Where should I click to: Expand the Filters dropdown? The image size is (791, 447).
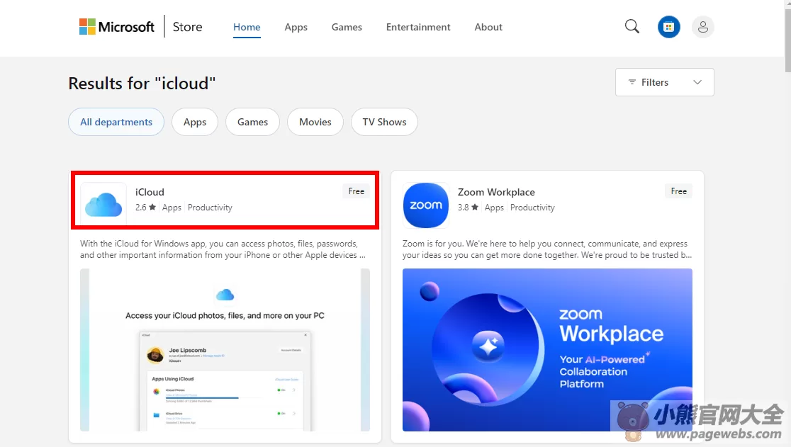pos(664,82)
